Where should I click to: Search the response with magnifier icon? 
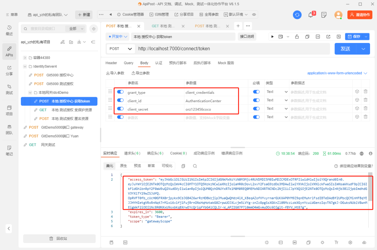tap(195, 166)
